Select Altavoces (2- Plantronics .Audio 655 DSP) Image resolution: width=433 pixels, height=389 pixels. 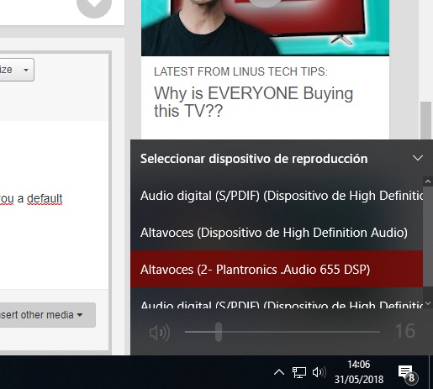coord(277,269)
